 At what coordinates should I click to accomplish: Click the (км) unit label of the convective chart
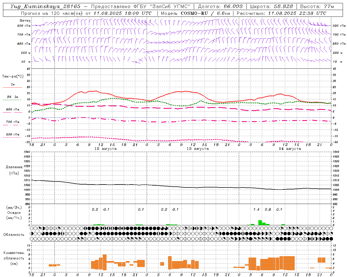click(x=14, y=263)
